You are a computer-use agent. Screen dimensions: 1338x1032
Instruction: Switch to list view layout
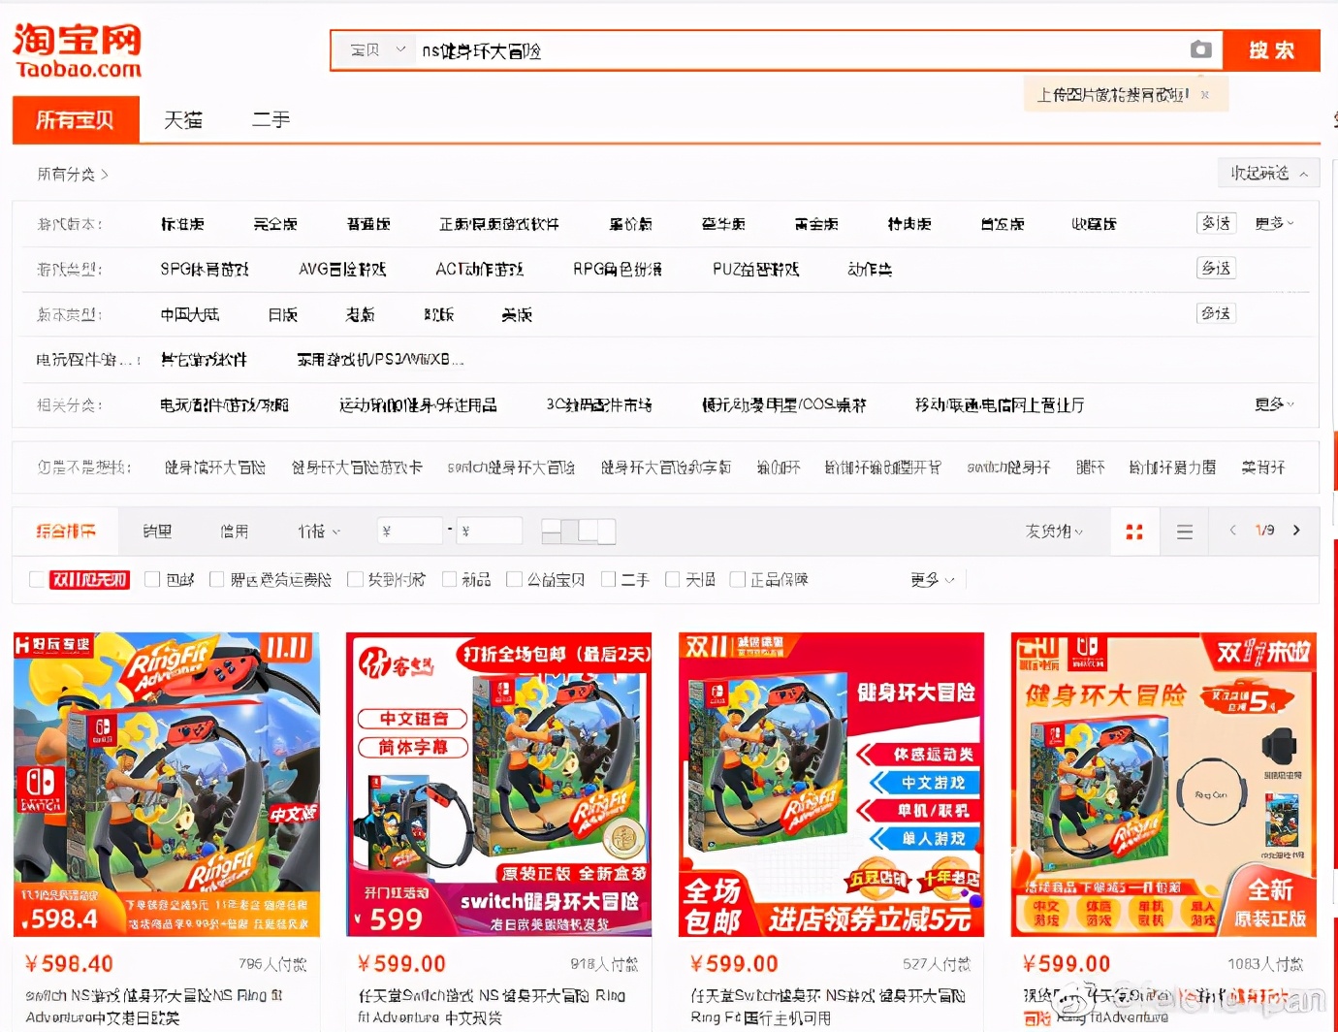click(x=1184, y=531)
